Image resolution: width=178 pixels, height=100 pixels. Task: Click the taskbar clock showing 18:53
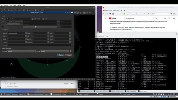pos(170,94)
